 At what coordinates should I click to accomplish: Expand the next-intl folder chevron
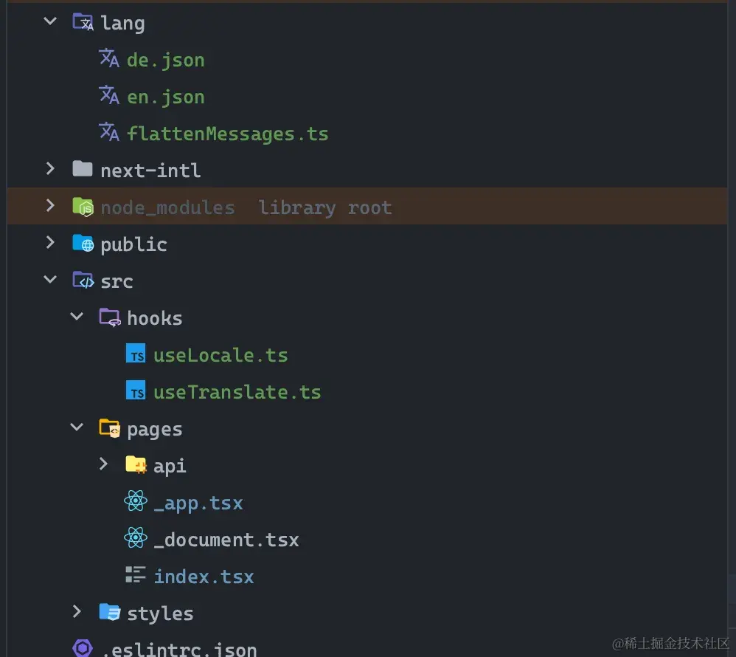pyautogui.click(x=50, y=169)
